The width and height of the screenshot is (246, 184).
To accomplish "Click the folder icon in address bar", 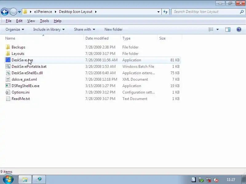I will [25, 12].
